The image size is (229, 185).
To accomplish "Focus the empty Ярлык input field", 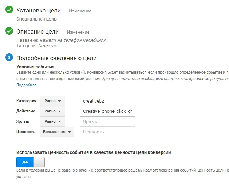I will click(x=107, y=121).
